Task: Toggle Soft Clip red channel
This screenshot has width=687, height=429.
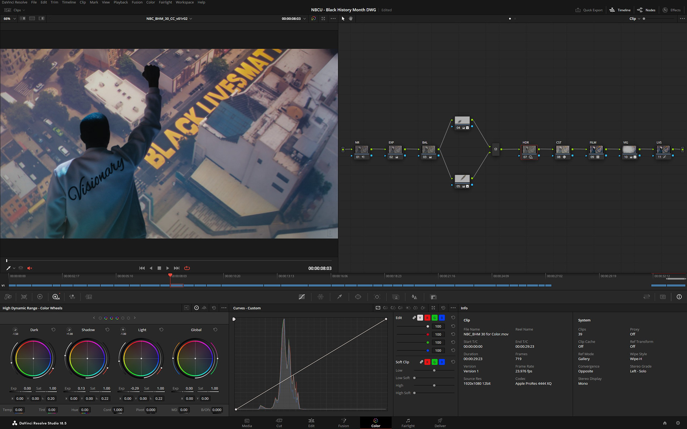Action: (427, 362)
